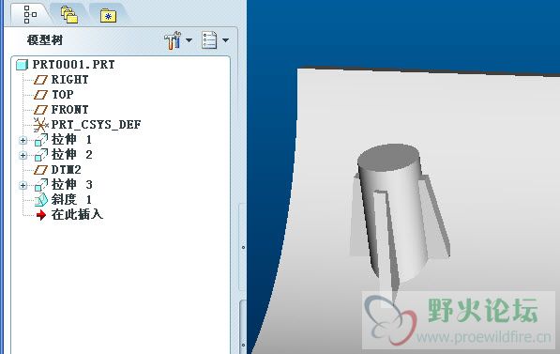The image size is (560, 354).
Task: Select the DTM2 datum plane icon
Action: (40, 170)
